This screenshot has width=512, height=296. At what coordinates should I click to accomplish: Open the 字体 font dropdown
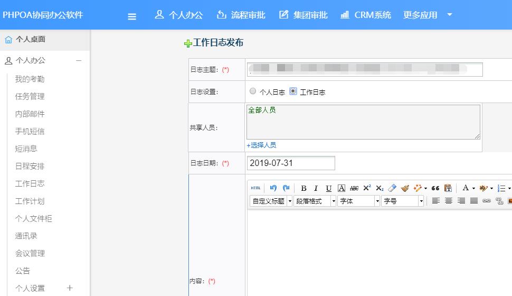358,201
